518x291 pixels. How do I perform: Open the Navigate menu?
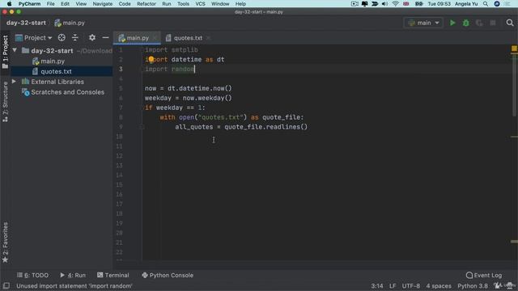point(103,3)
